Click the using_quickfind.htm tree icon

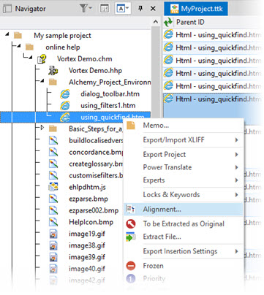pos(65,118)
